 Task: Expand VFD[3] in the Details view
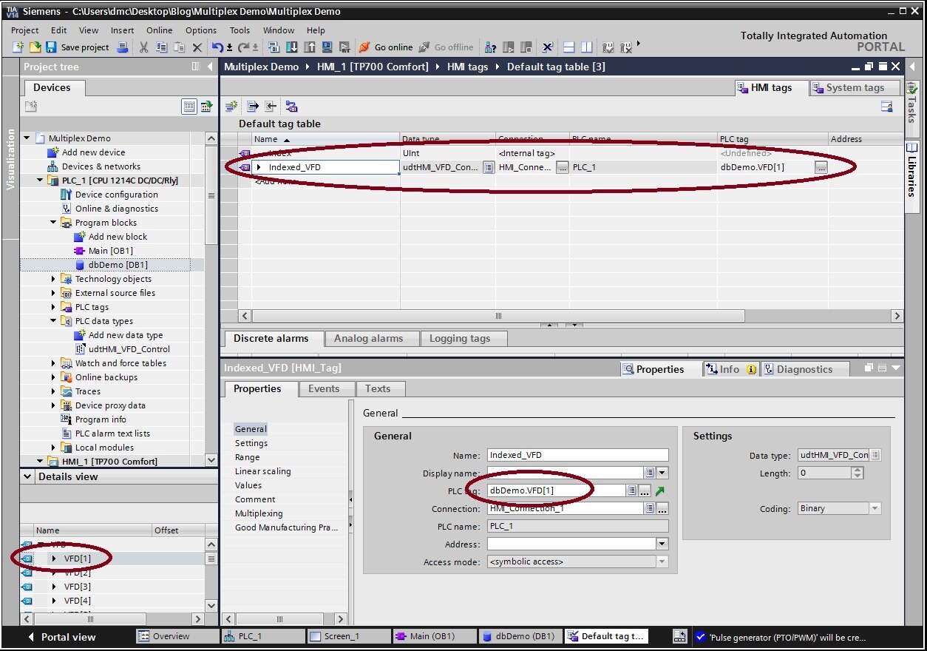(54, 587)
